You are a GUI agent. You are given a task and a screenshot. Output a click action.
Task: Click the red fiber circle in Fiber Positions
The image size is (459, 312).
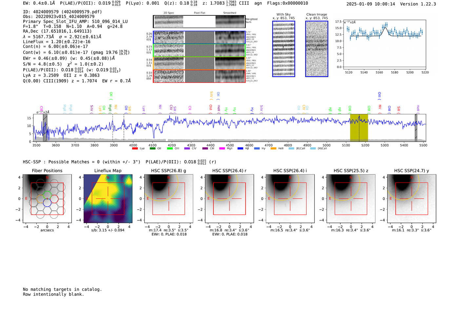(x=54, y=199)
